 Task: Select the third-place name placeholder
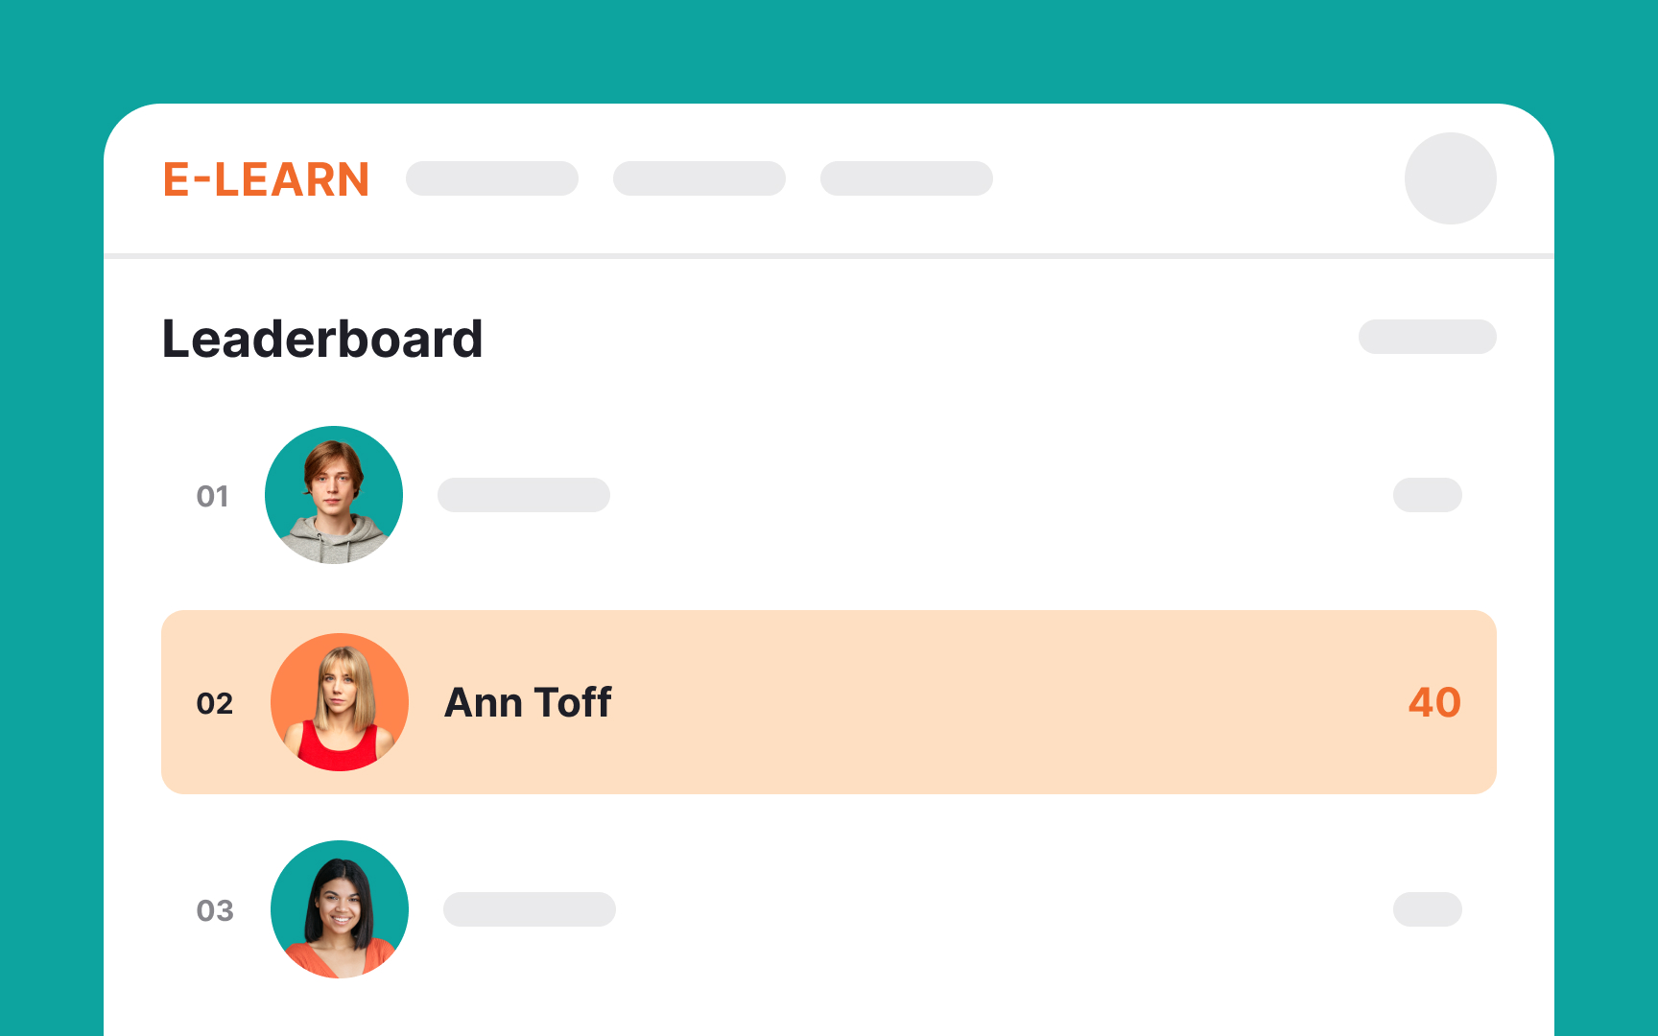click(530, 909)
